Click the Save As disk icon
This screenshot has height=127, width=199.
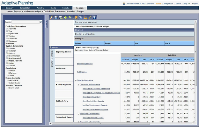pos(61,17)
